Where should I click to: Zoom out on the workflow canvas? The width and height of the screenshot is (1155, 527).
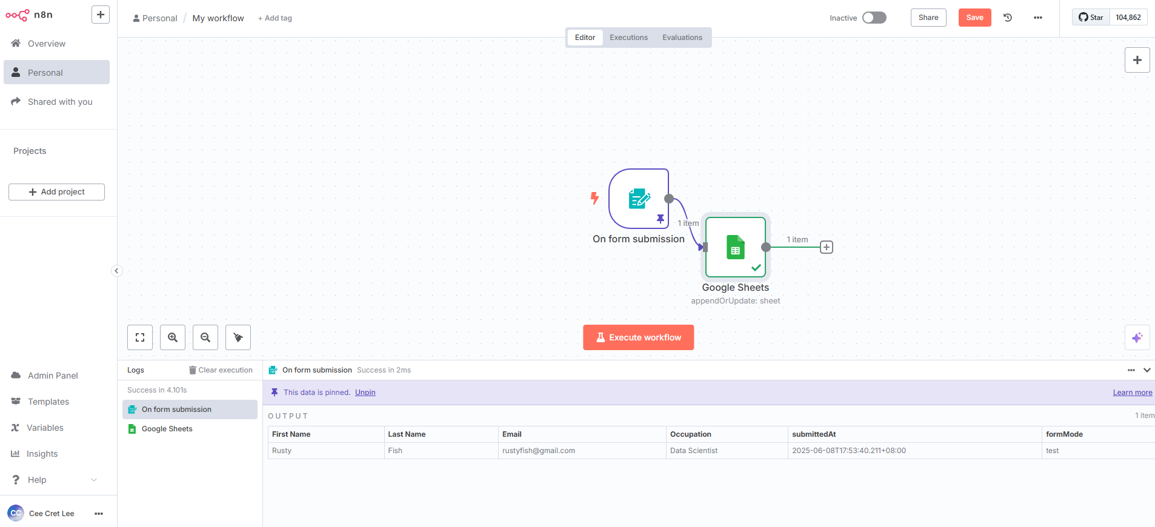coord(205,337)
